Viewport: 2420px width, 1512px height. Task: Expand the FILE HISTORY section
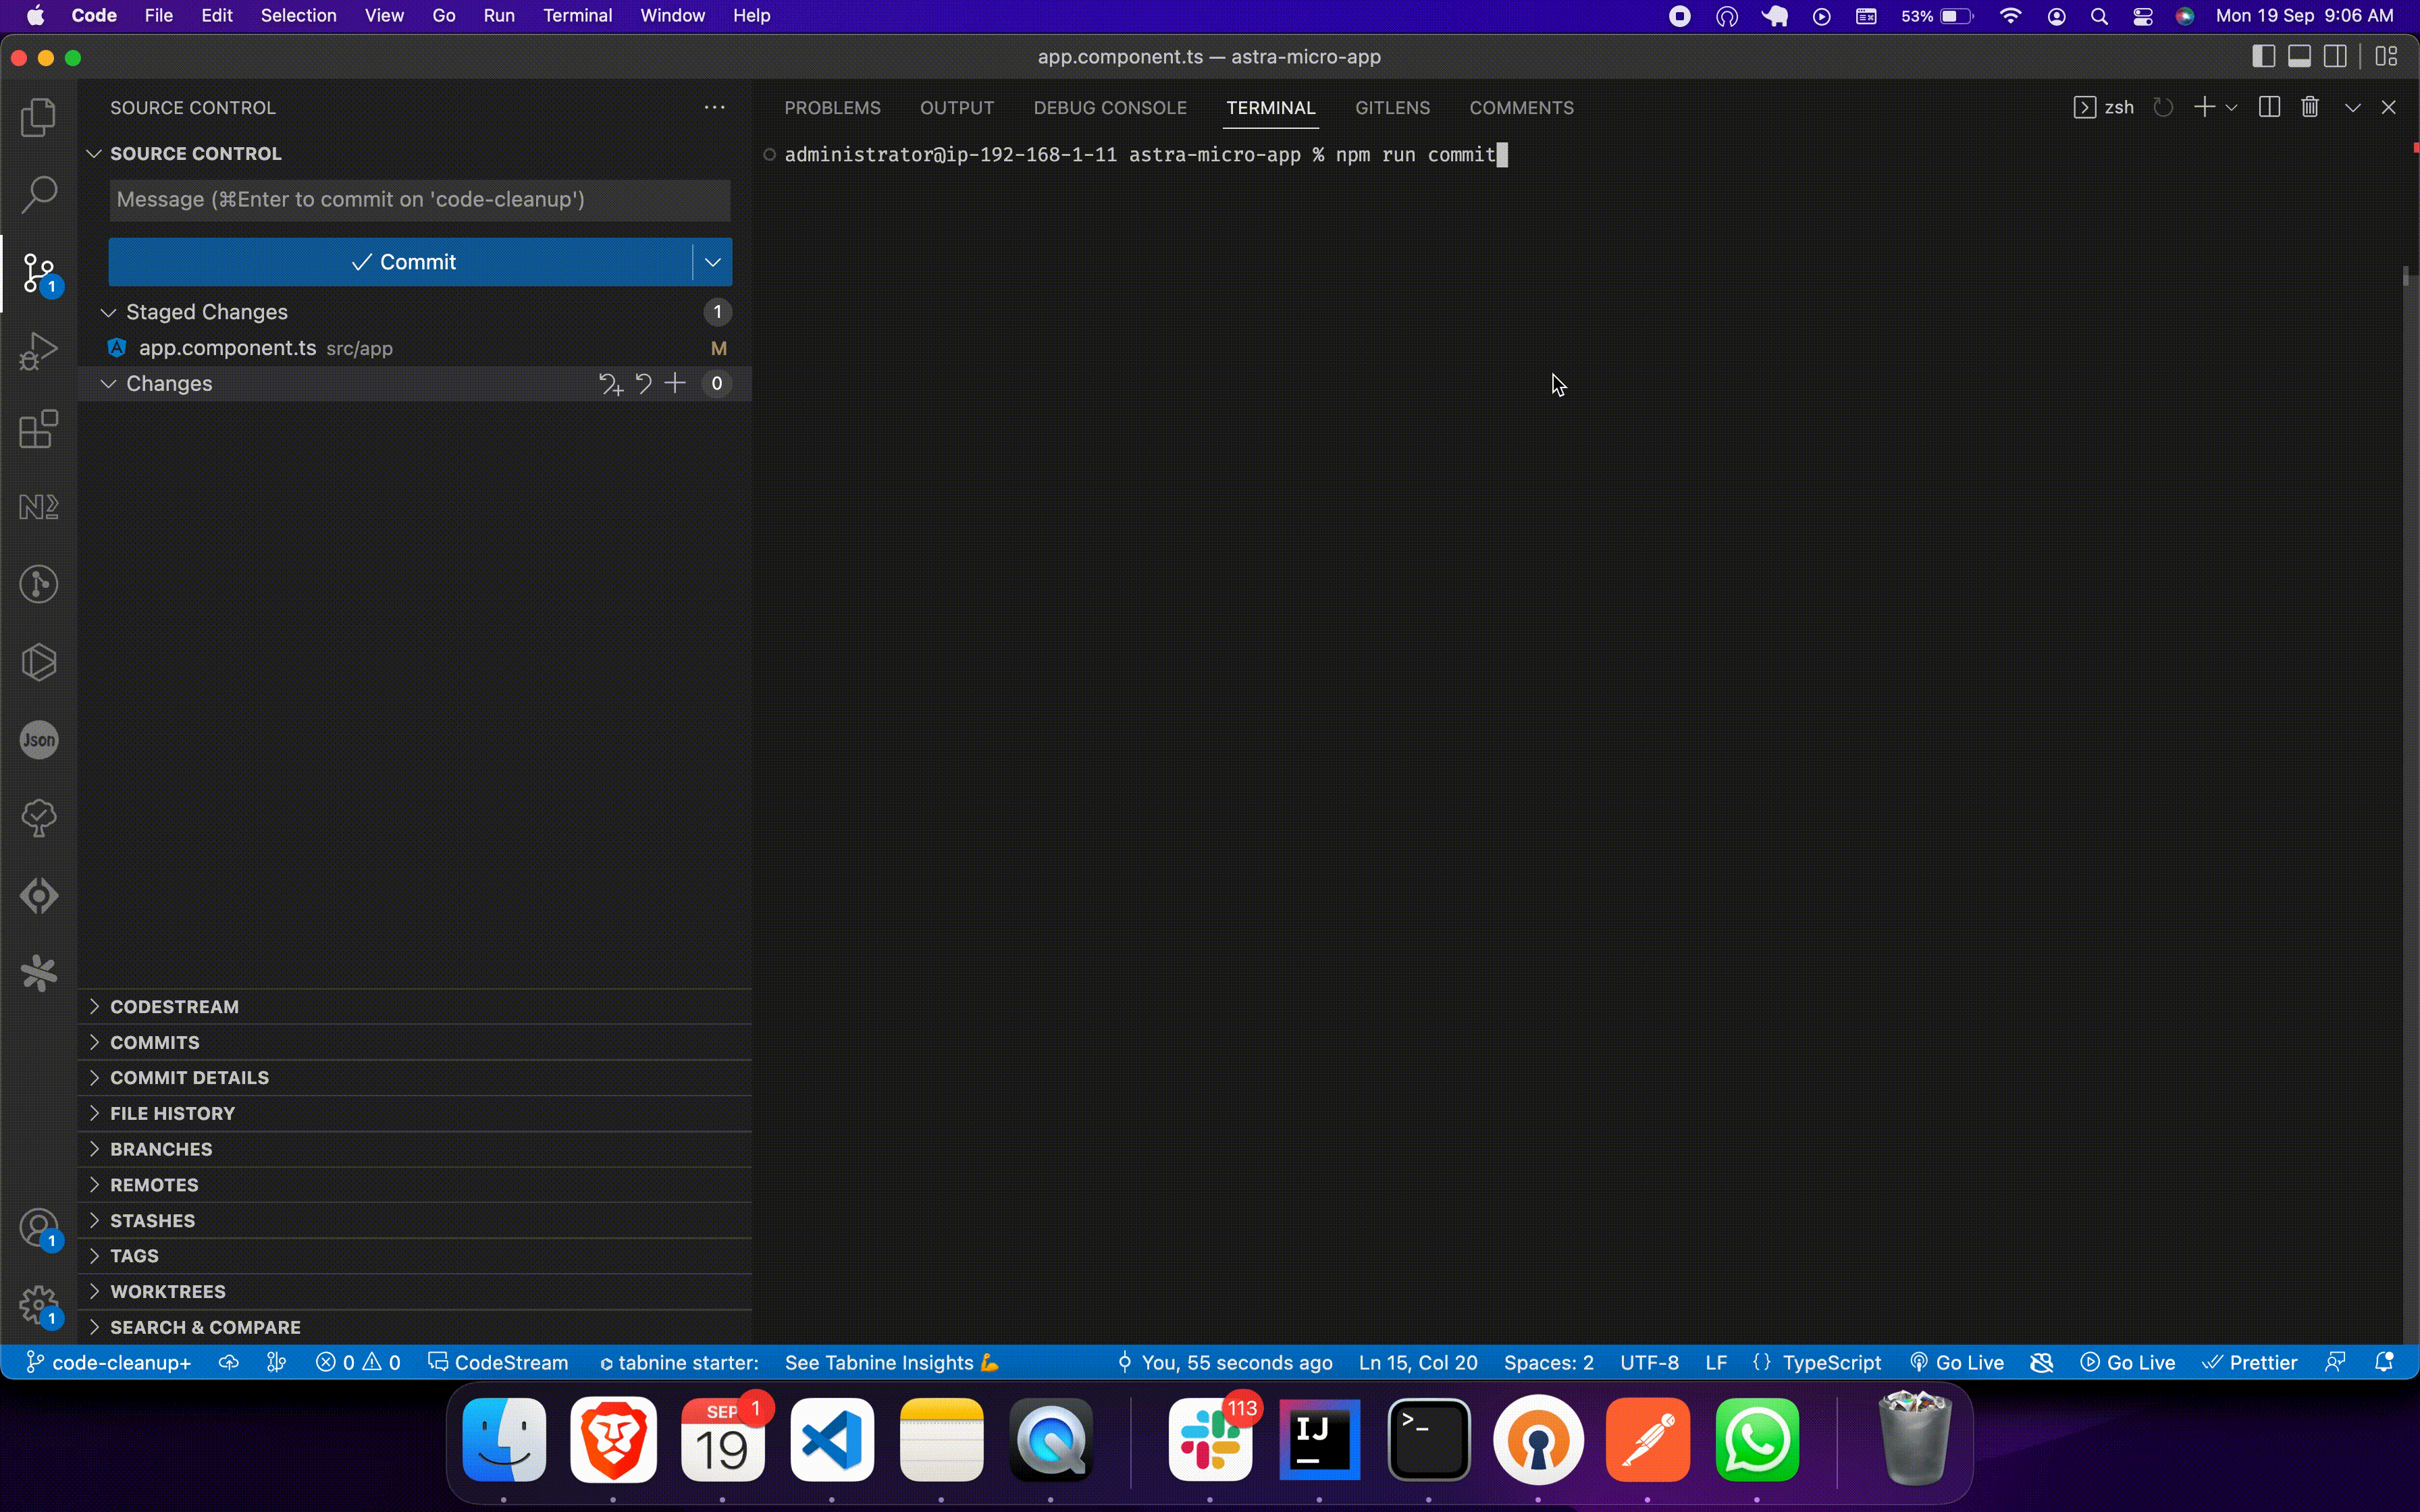coord(415,1113)
